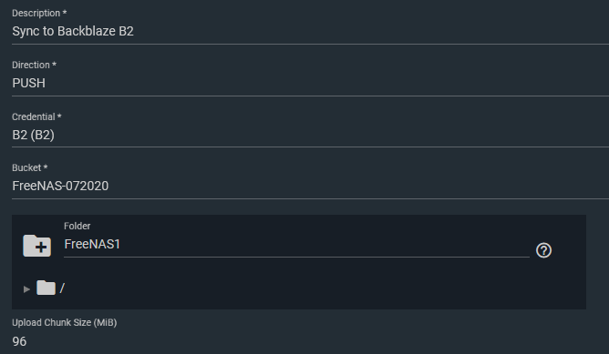This screenshot has height=354, width=609.
Task: Open the Folder field help tooltip icon
Action: [543, 250]
